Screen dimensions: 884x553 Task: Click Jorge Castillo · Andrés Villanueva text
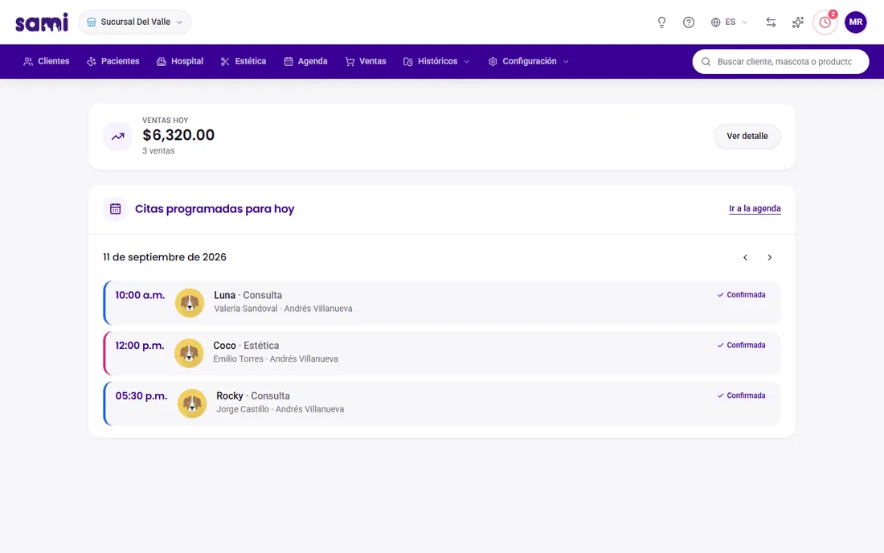coord(280,409)
